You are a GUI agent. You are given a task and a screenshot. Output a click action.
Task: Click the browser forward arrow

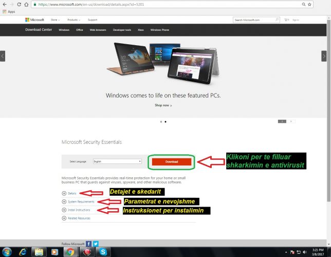(x=12, y=4)
